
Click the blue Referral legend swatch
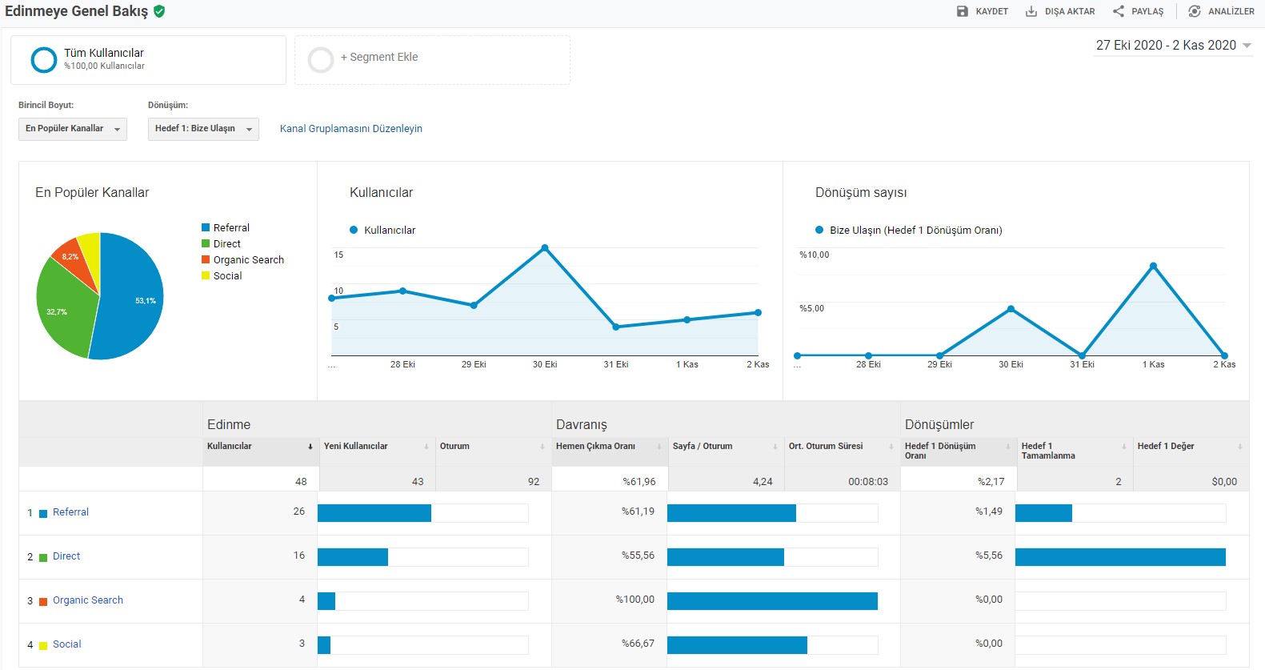click(x=206, y=228)
